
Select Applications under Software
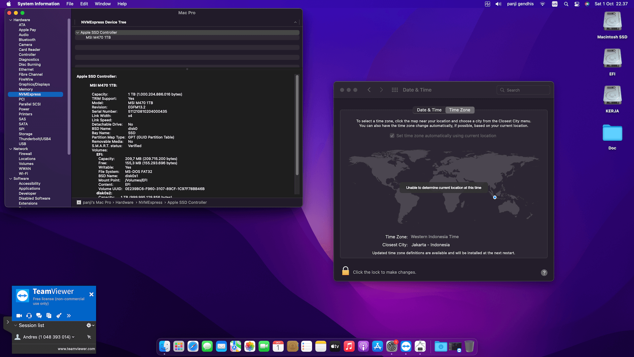(29, 188)
